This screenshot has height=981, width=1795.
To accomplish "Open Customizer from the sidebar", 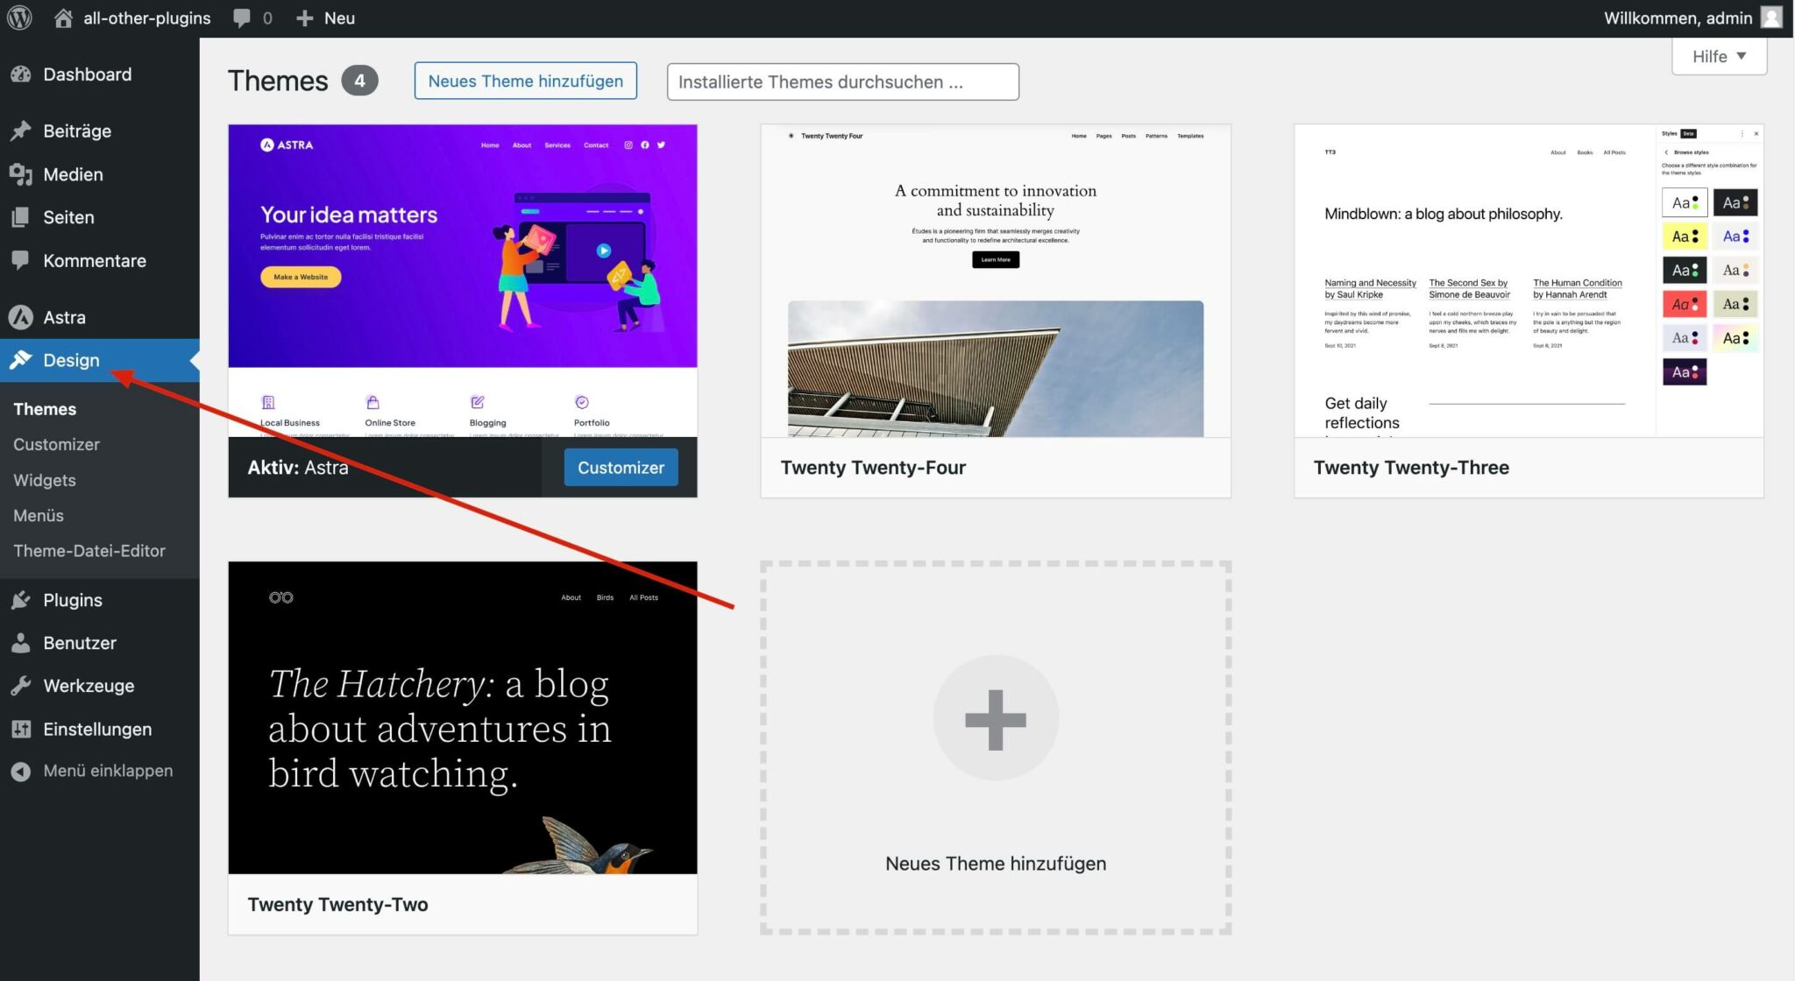I will point(56,444).
